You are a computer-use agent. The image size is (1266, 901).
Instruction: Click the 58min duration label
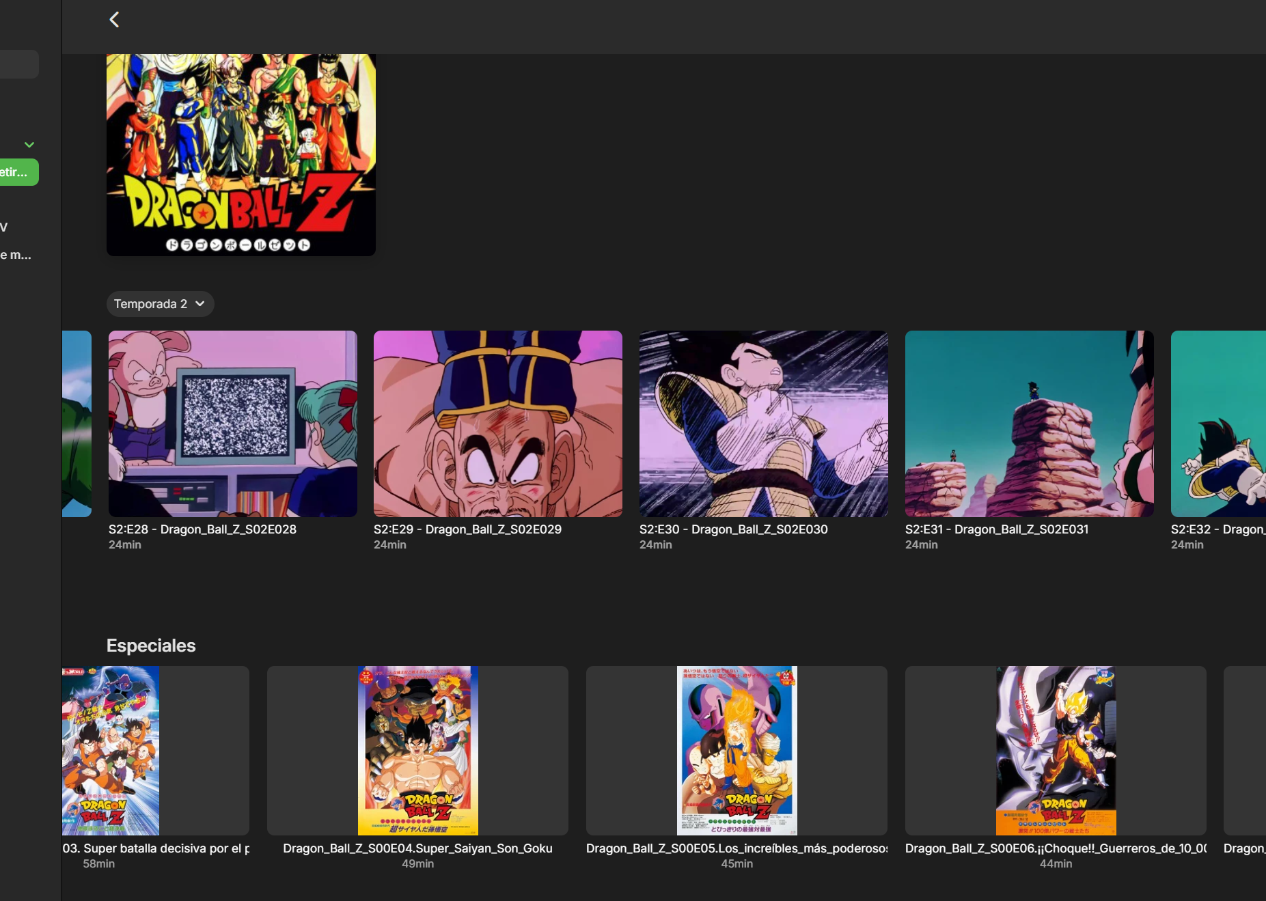99,864
